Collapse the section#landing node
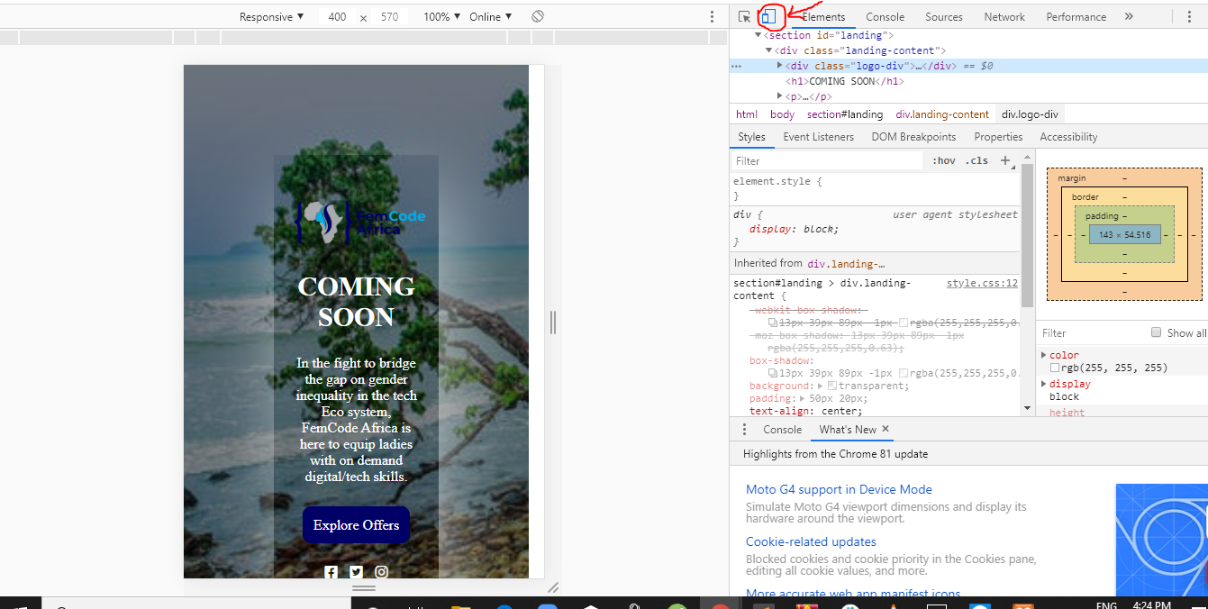The width and height of the screenshot is (1208, 609). coord(758,34)
